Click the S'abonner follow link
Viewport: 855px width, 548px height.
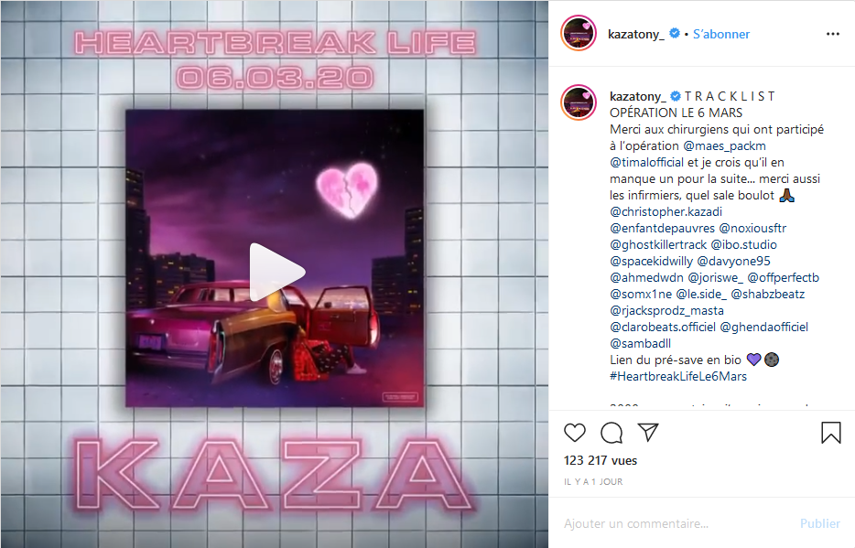pos(720,34)
